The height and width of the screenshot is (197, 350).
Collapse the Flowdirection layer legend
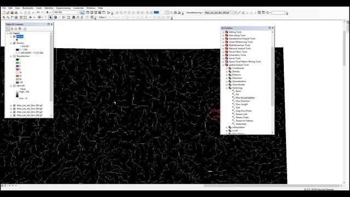coord(11,56)
